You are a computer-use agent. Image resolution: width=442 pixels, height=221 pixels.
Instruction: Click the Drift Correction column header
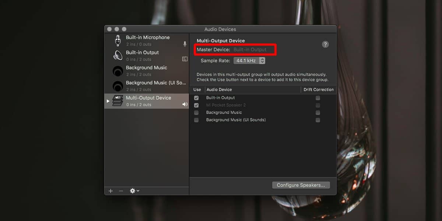[x=318, y=90]
